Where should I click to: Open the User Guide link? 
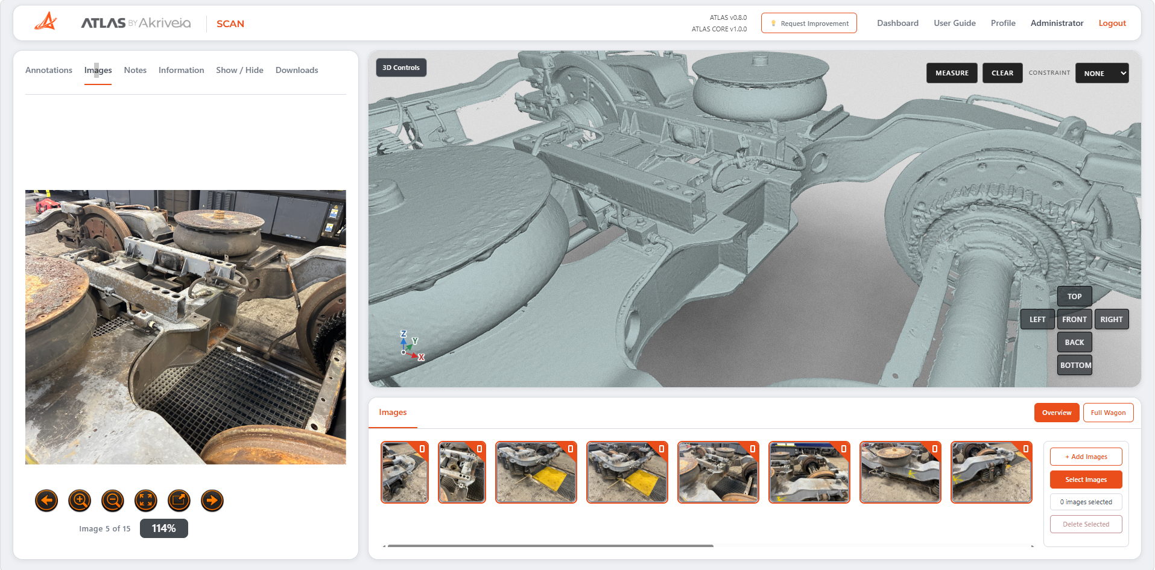click(x=955, y=23)
